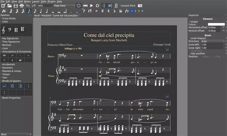Viewport: 227px width, 136px height.
Task: Flip stem direction icon
Action: [127, 11]
